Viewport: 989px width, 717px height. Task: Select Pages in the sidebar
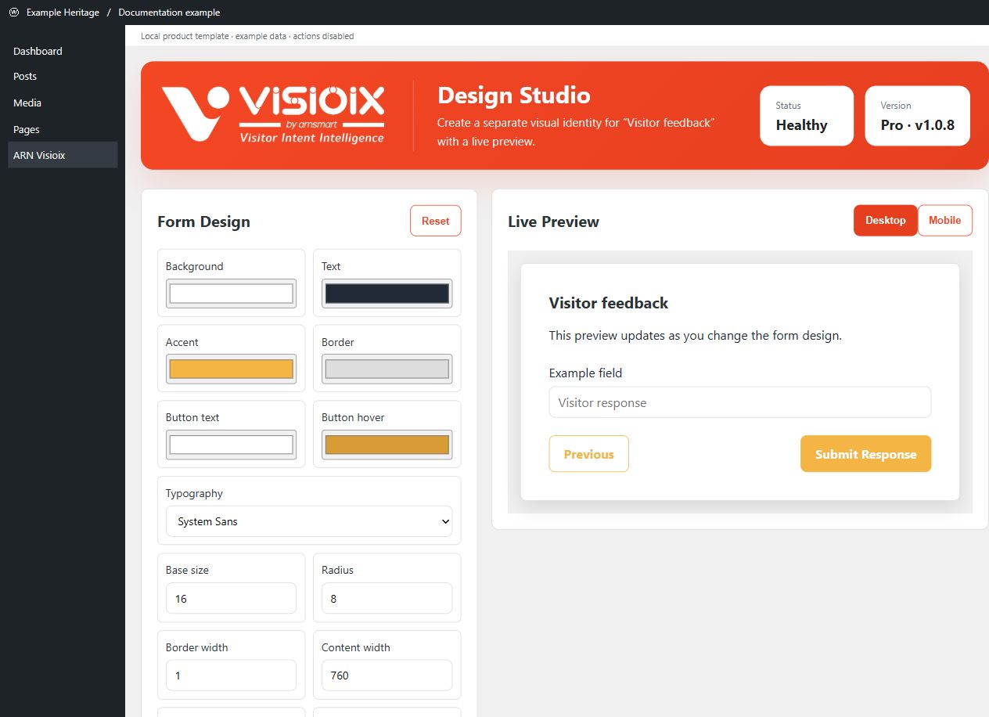[63, 129]
